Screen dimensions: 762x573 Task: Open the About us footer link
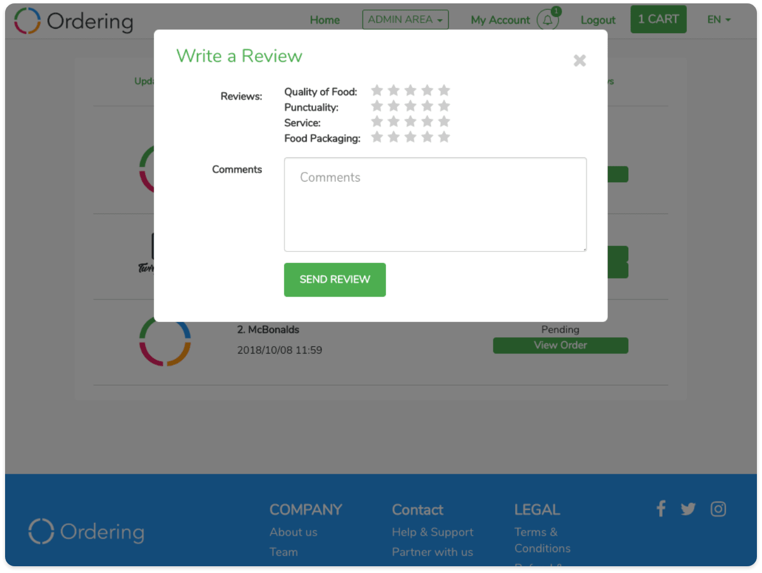(x=294, y=532)
